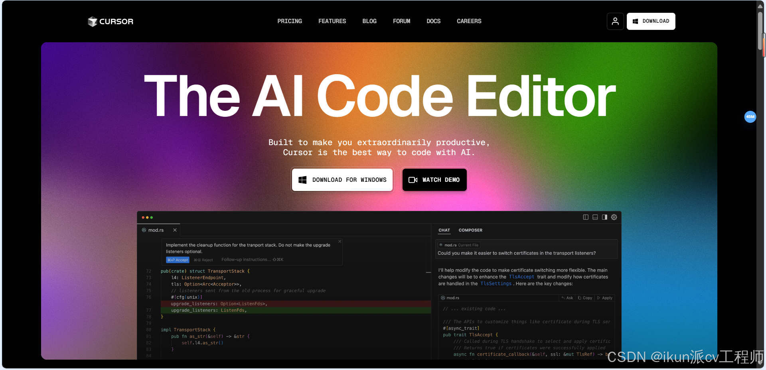Click 'The AI Code Editor' headline
This screenshot has width=766, height=370.
[x=380, y=96]
